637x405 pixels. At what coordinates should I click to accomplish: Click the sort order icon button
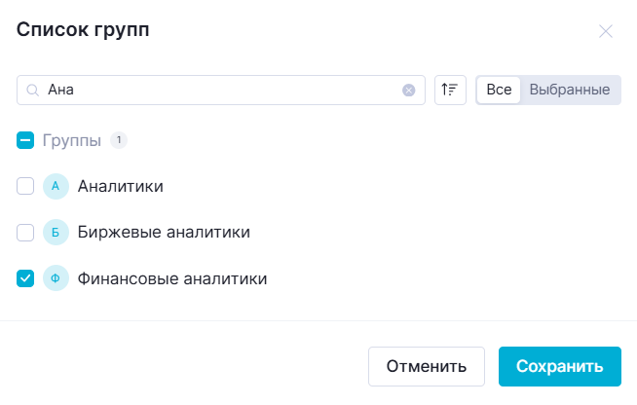tap(450, 91)
